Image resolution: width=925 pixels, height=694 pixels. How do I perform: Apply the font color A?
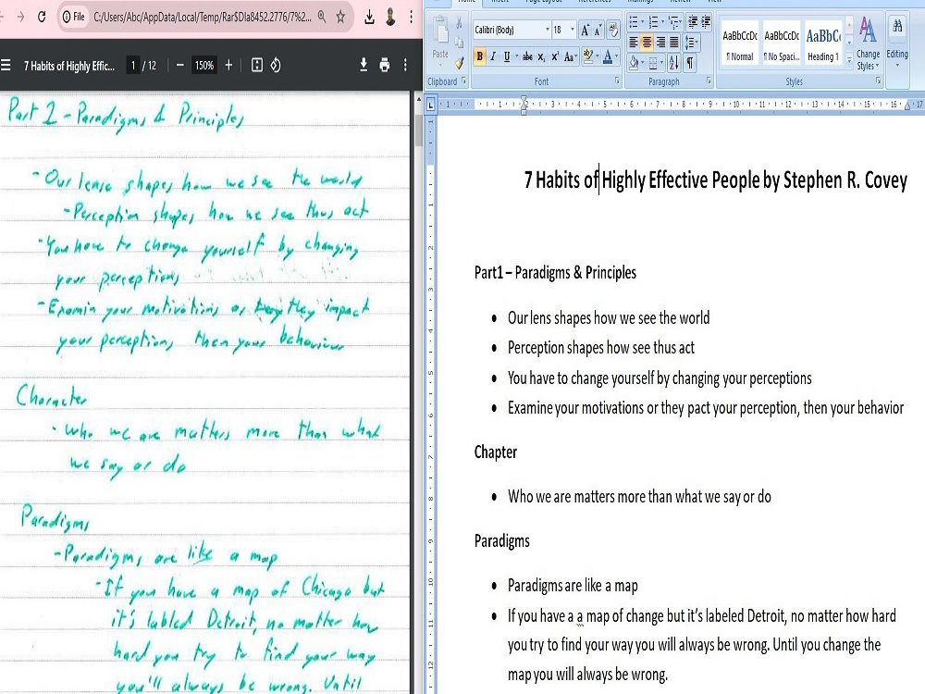608,56
